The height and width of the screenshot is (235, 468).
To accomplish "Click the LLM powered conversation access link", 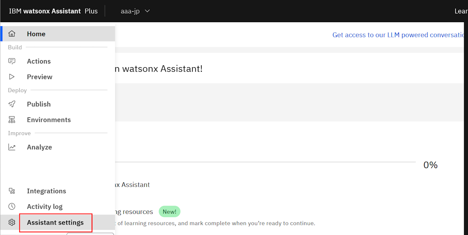I will click(x=398, y=35).
